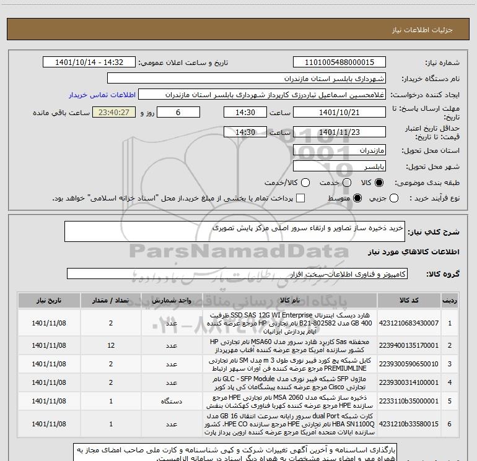The height and width of the screenshot is (461, 477).
Task: Click the page header جزئیات اطلاعات نیاز
Action: (422, 30)
